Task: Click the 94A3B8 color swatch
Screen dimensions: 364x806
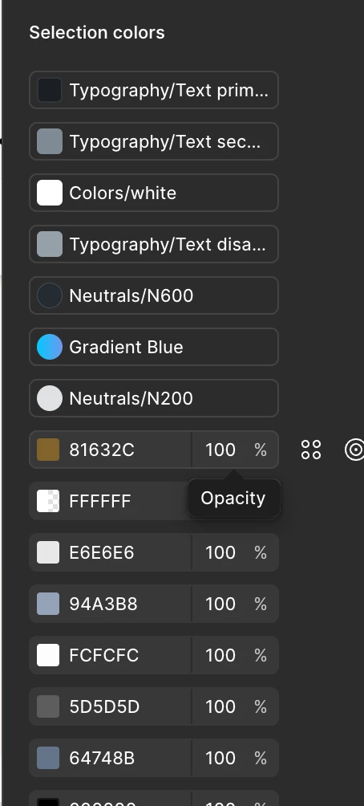Action: click(x=48, y=604)
